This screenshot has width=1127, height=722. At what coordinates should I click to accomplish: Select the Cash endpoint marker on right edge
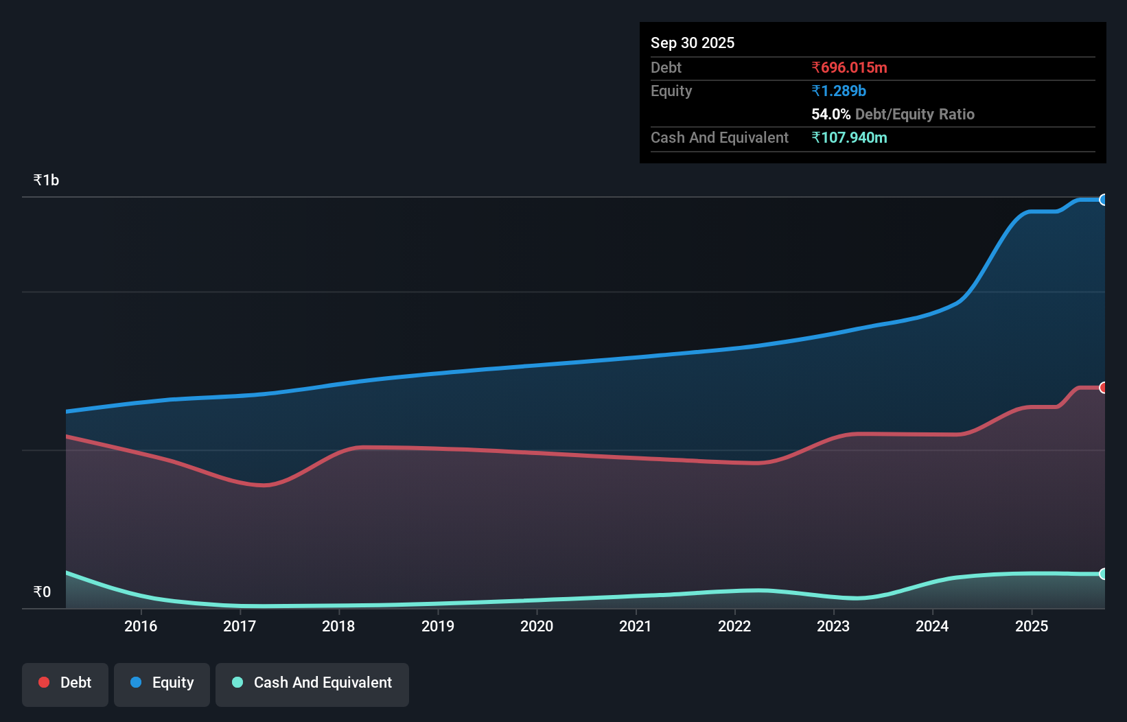1104,574
